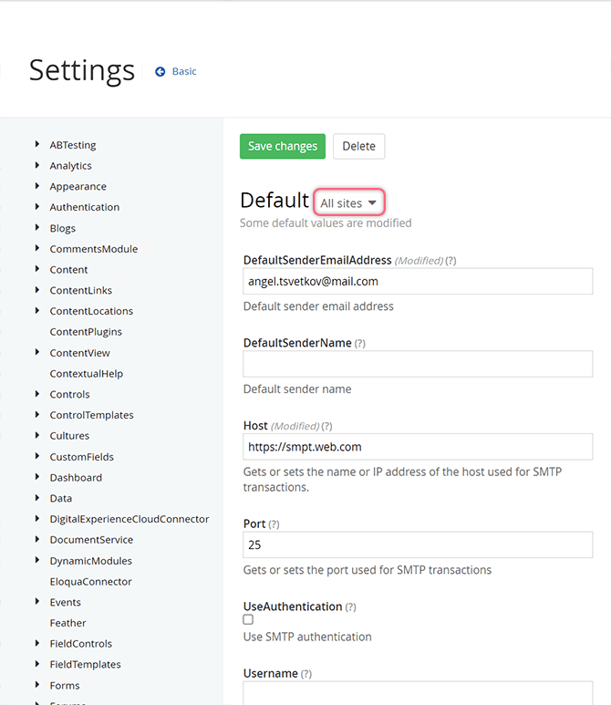Show the Host field help icon
The image size is (611, 705).
(x=326, y=426)
